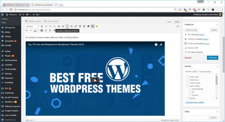Align text to the right
The height and width of the screenshot is (122, 225).
click(71, 26)
